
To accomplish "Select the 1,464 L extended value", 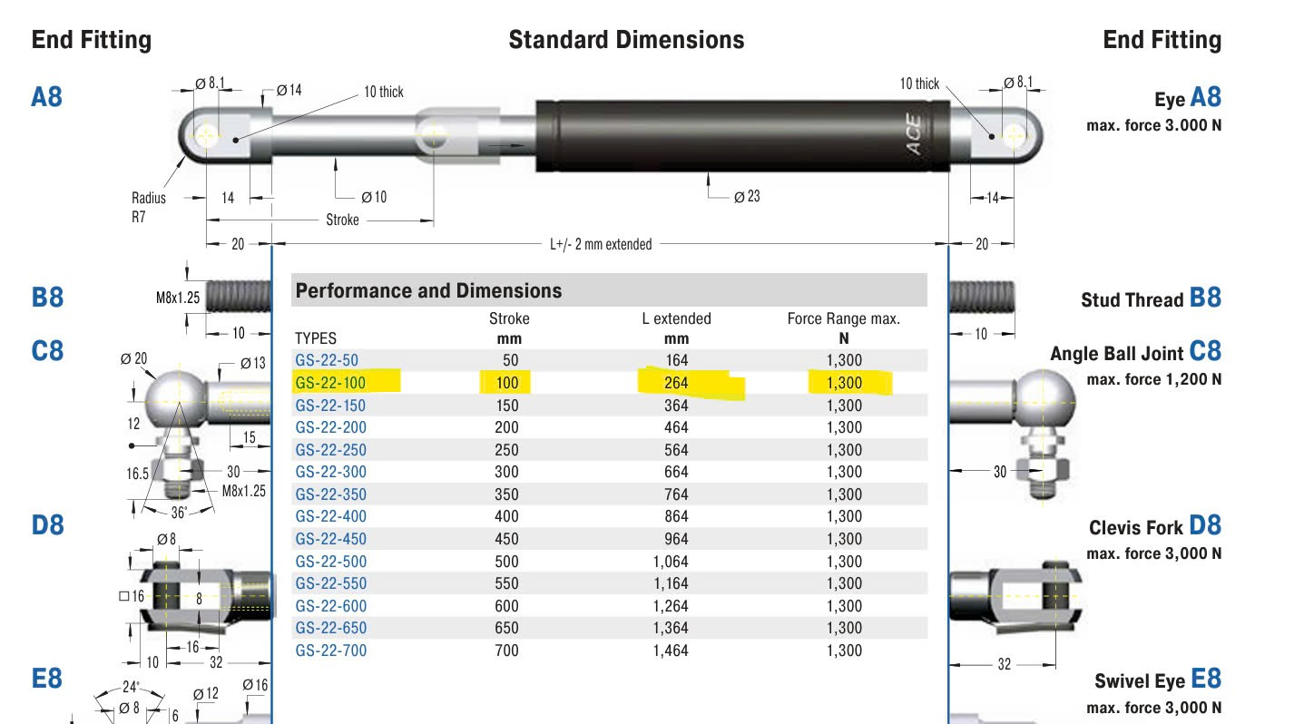I will pos(671,651).
